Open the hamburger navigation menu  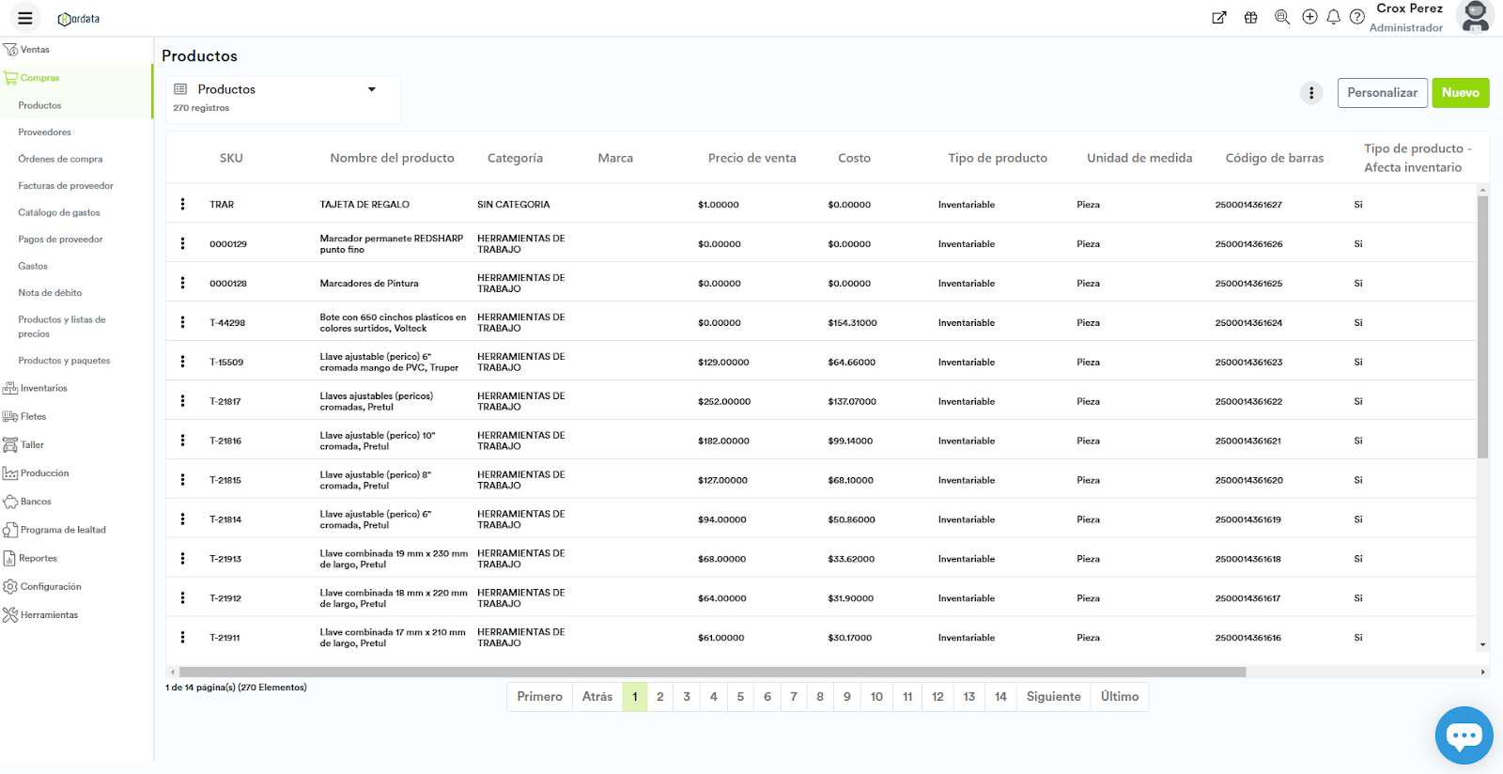click(25, 18)
